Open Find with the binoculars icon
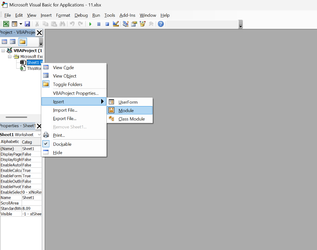The width and height of the screenshot is (317, 250). click(62, 24)
